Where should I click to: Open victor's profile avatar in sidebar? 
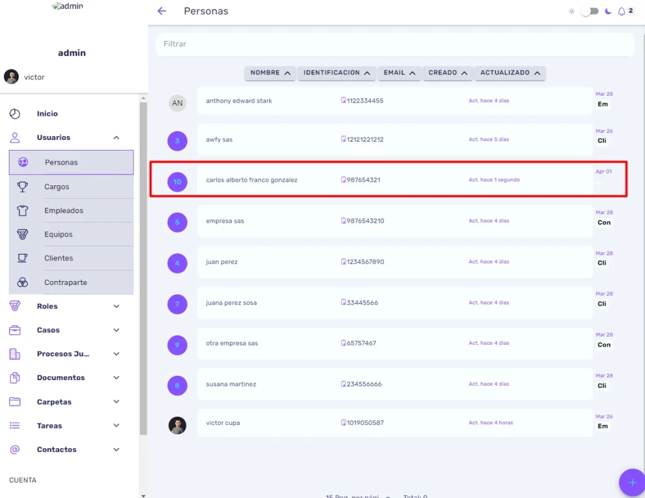click(x=11, y=77)
